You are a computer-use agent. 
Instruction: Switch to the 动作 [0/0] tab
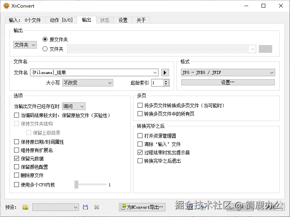pyautogui.click(x=61, y=20)
